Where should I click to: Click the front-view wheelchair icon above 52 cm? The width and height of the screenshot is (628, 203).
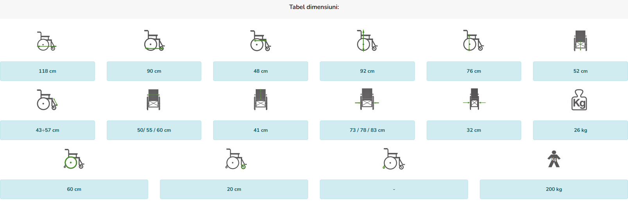click(580, 41)
